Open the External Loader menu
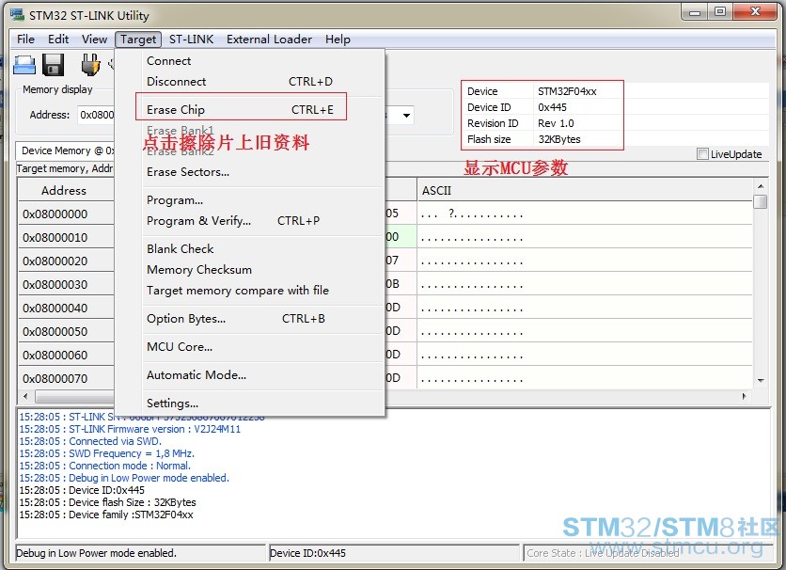The width and height of the screenshot is (786, 570). [x=269, y=40]
